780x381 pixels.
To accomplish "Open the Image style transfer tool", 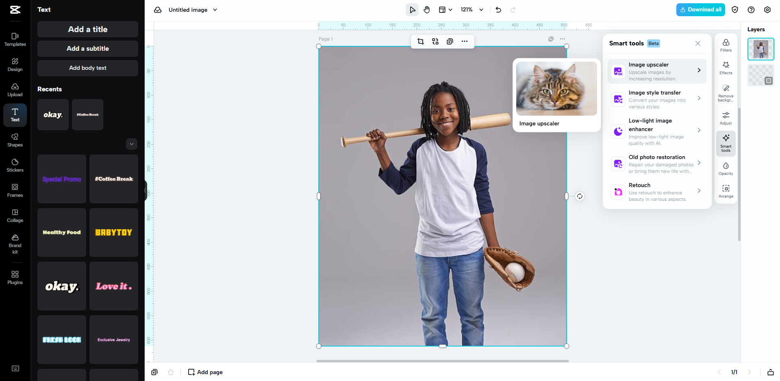I will pos(656,99).
